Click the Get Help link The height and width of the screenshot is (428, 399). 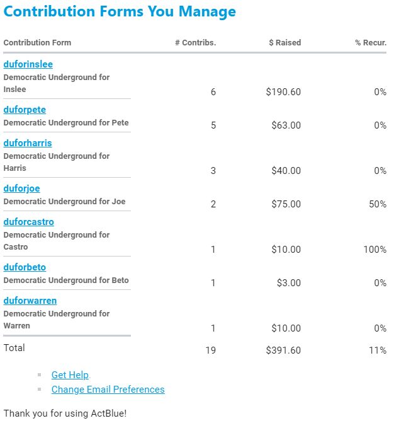tap(70, 375)
